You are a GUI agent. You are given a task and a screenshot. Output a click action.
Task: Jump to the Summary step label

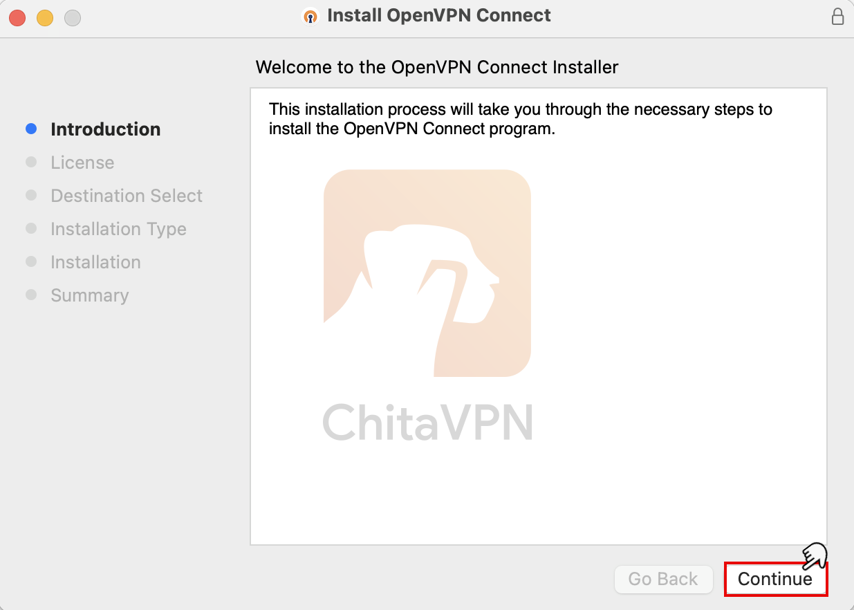tap(90, 295)
